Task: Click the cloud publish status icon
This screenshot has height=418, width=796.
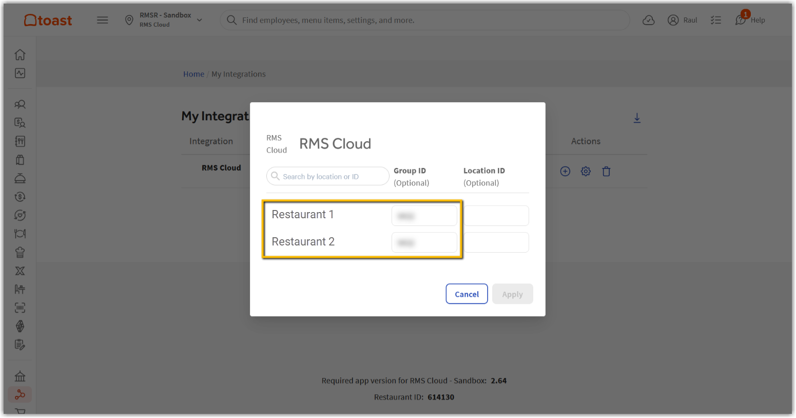Action: 649,20
